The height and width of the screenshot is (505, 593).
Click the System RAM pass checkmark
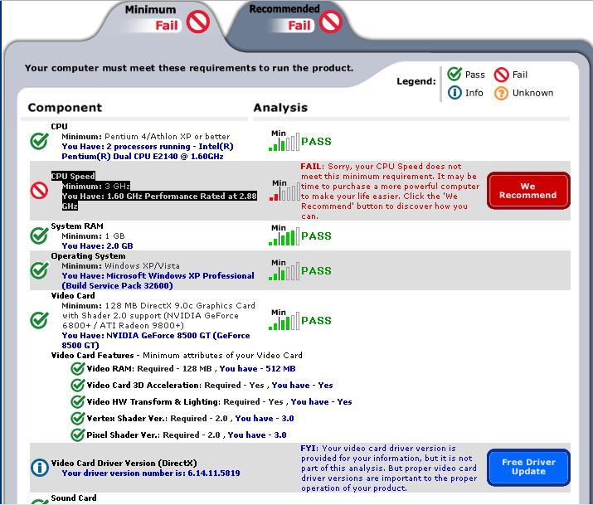tap(39, 236)
